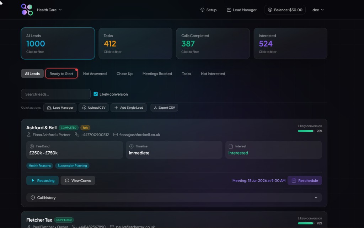Click phone icon beside +447700900312

click(77, 135)
